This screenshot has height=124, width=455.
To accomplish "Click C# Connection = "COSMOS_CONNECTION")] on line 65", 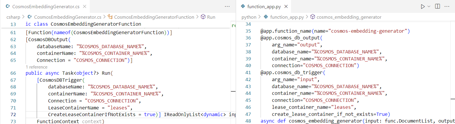I will [x=85, y=60].
